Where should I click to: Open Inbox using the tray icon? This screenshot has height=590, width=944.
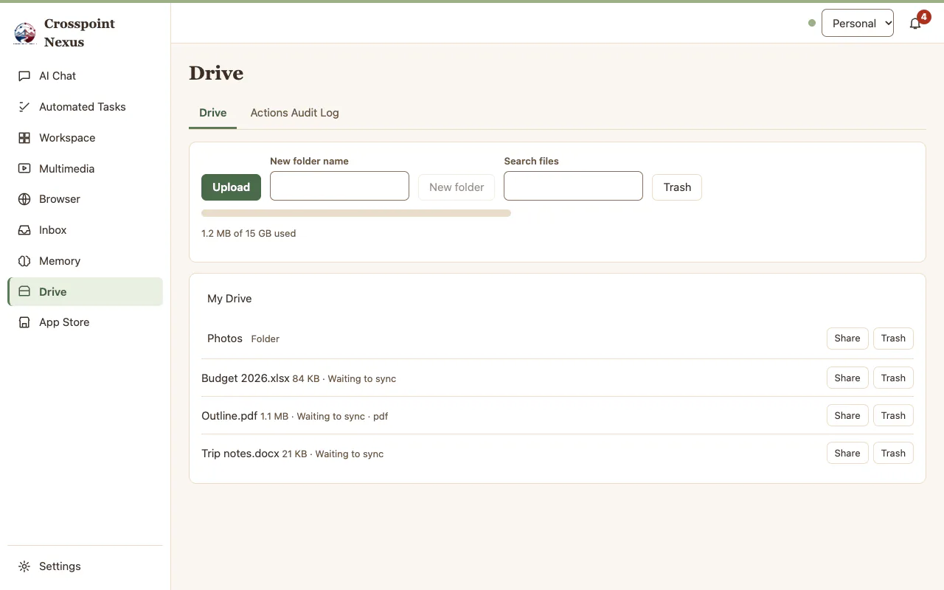24,230
